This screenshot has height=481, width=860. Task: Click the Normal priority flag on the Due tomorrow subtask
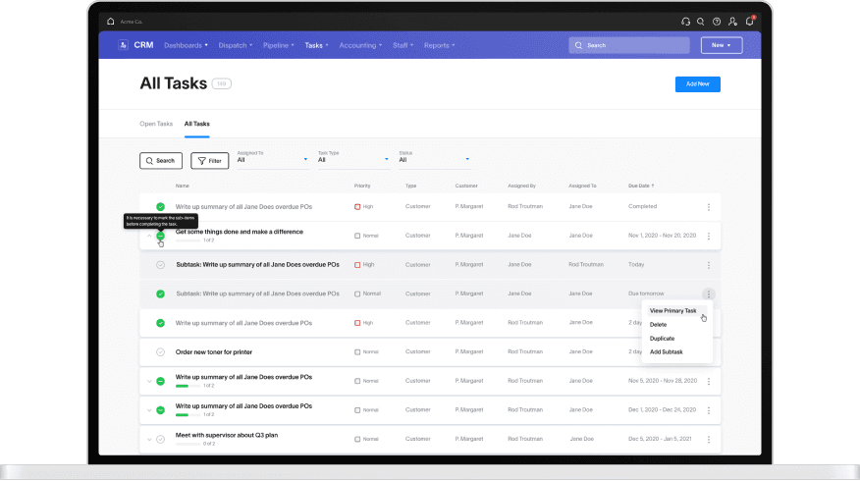point(357,294)
